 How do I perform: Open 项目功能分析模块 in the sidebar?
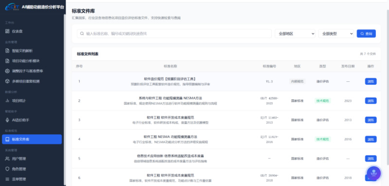pos(32,61)
